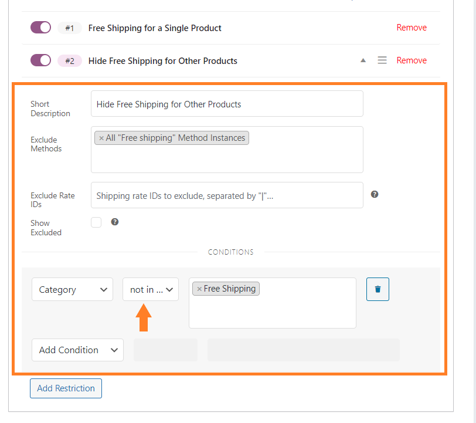The image size is (476, 423).
Task: Expand the #1 Free Shipping for a Single Product row
Action: pos(155,28)
